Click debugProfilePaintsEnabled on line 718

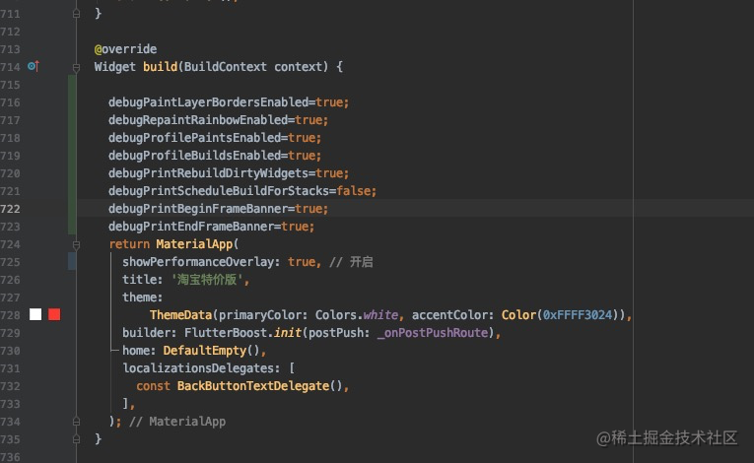tap(194, 138)
